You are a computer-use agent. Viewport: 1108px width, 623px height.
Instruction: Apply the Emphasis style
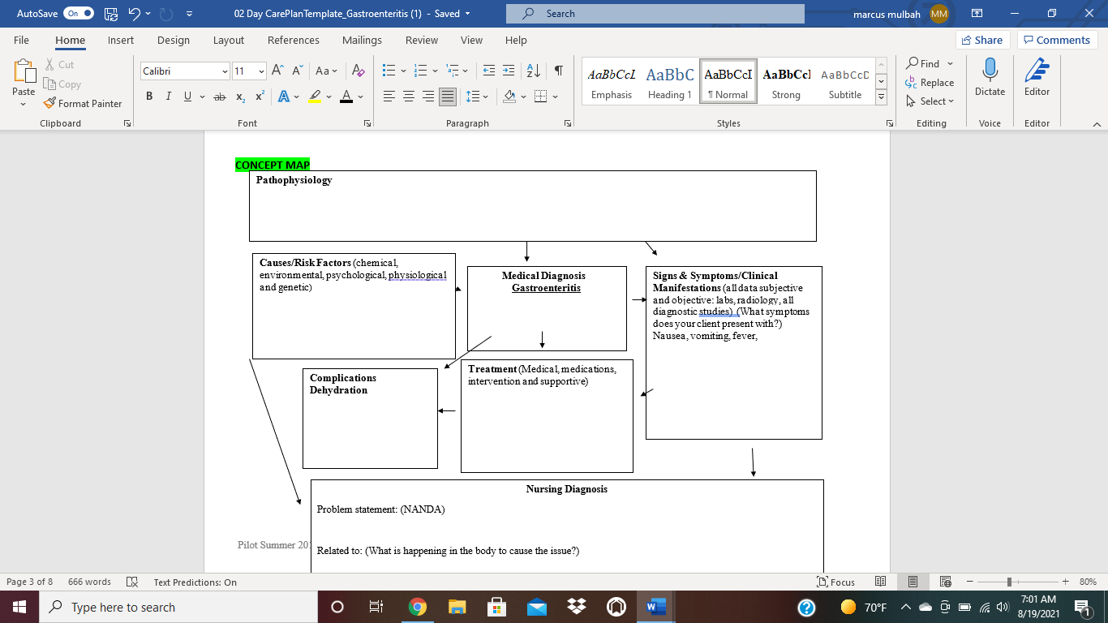click(x=612, y=81)
